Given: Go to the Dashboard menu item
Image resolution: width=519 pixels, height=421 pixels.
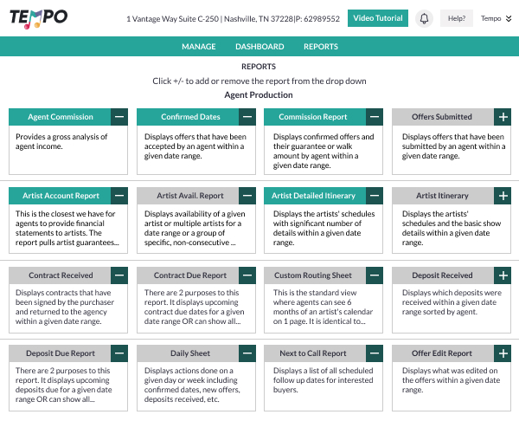Looking at the screenshot, I should tap(259, 47).
